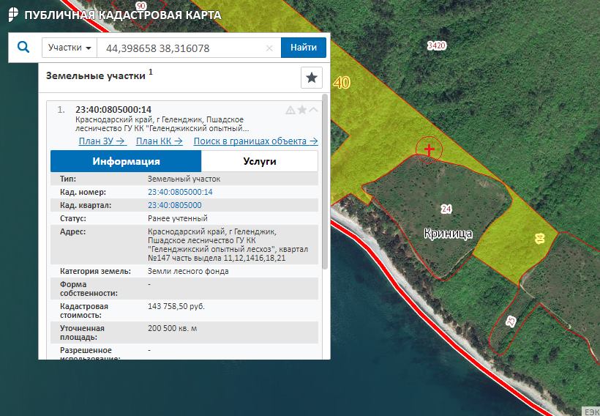Click the results panel vertical scrollbar
This screenshot has width=600, height=416.
[x=324, y=183]
